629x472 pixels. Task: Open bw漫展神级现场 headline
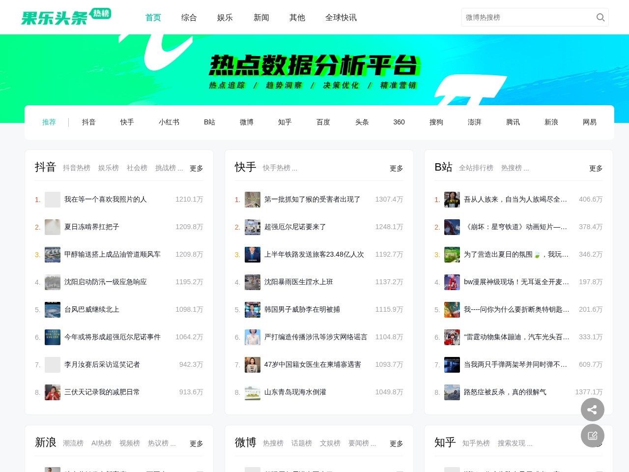(516, 282)
